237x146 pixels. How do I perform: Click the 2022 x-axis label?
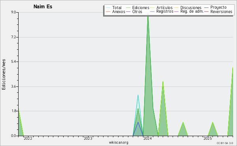click(28, 139)
